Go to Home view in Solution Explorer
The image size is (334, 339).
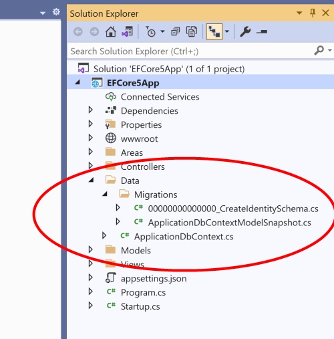coord(111,31)
